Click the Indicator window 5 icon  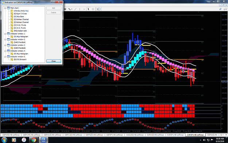[8, 57]
